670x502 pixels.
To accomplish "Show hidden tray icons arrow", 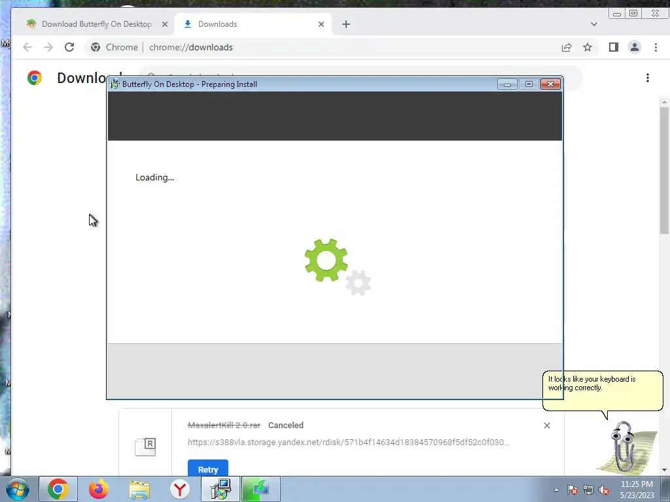I will coord(556,490).
